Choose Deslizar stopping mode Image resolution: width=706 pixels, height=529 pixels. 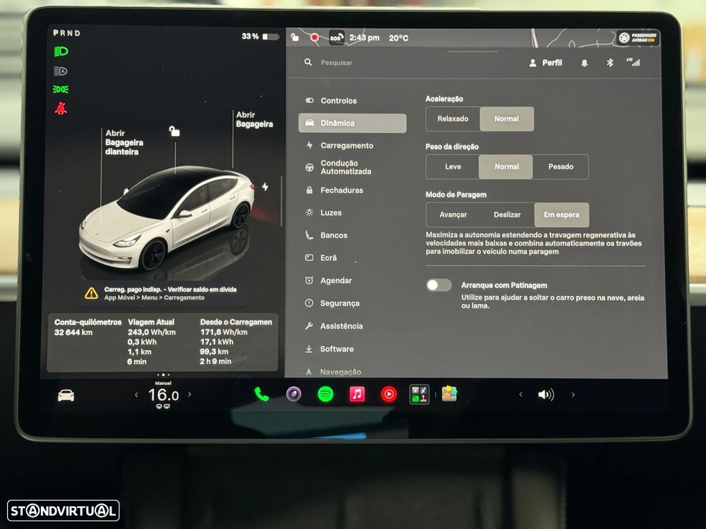507,214
